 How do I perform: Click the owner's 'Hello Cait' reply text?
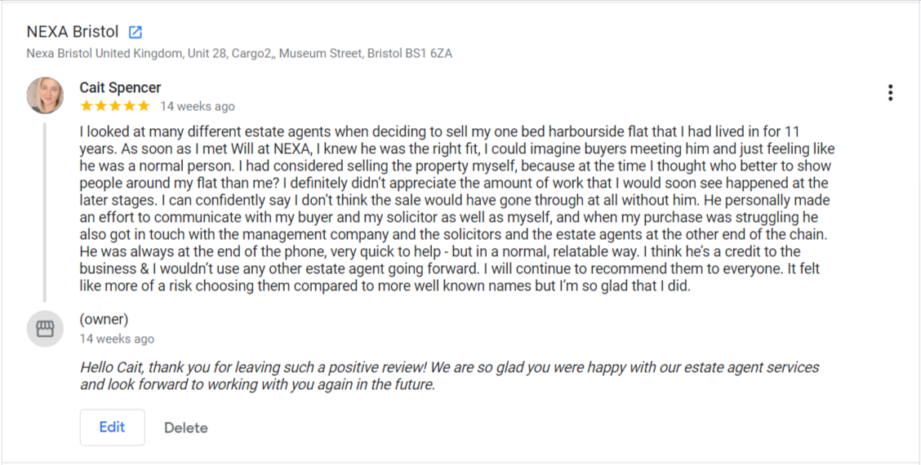click(449, 376)
